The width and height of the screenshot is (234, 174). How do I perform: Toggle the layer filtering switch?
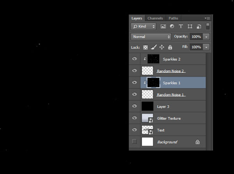(x=207, y=26)
